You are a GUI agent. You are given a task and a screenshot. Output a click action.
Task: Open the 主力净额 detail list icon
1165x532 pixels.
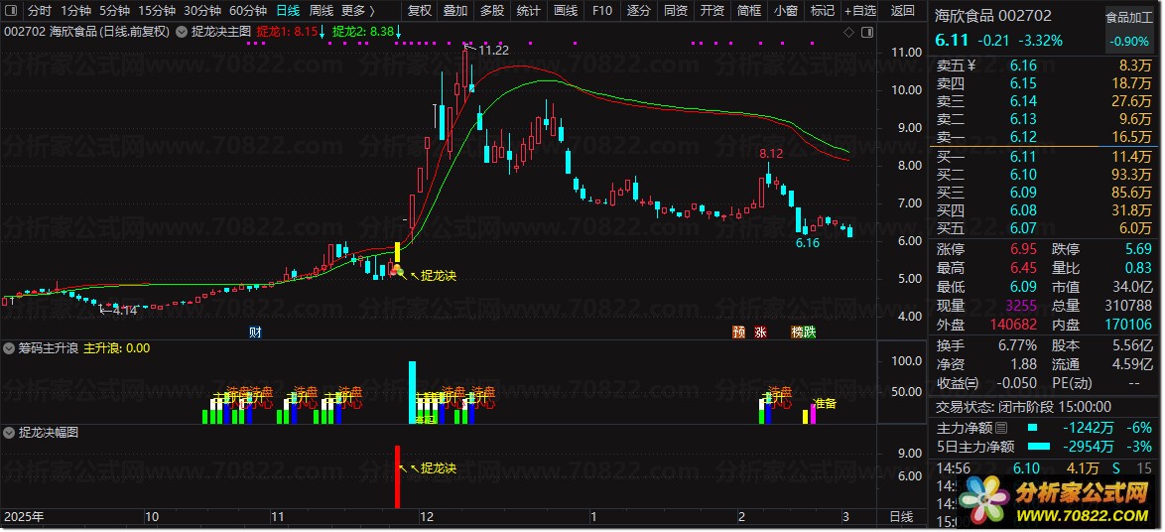click(1001, 428)
